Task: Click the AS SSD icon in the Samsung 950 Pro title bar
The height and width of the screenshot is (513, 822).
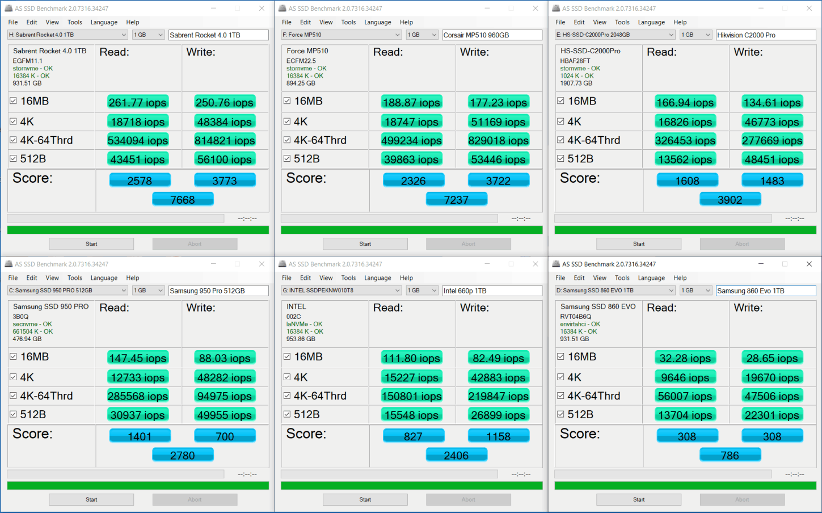Action: [x=9, y=264]
